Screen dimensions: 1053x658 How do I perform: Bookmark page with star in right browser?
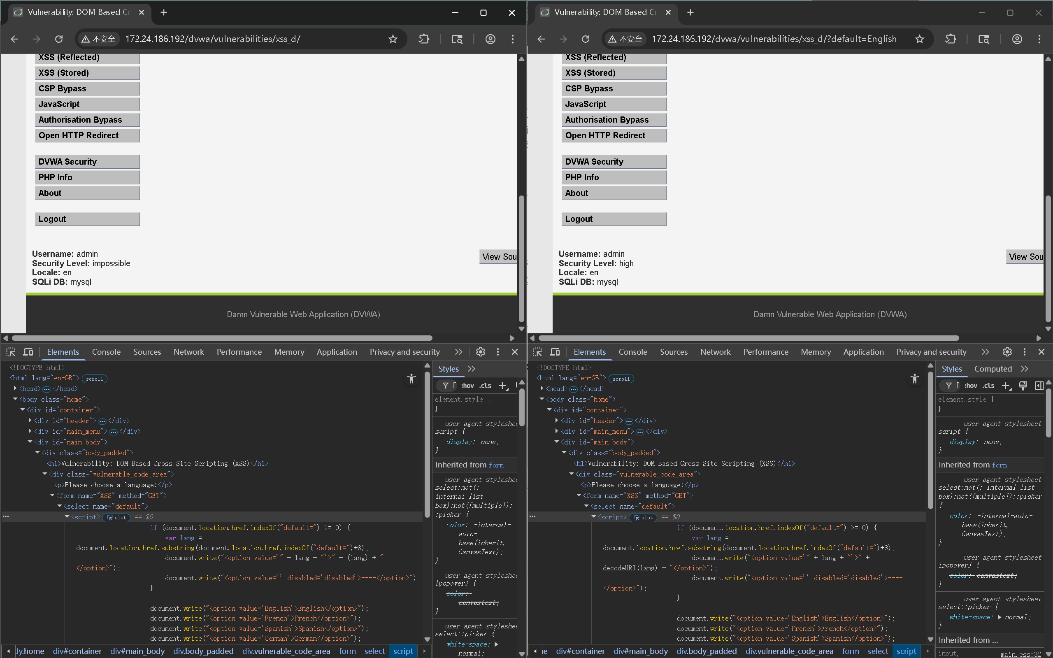pyautogui.click(x=919, y=39)
